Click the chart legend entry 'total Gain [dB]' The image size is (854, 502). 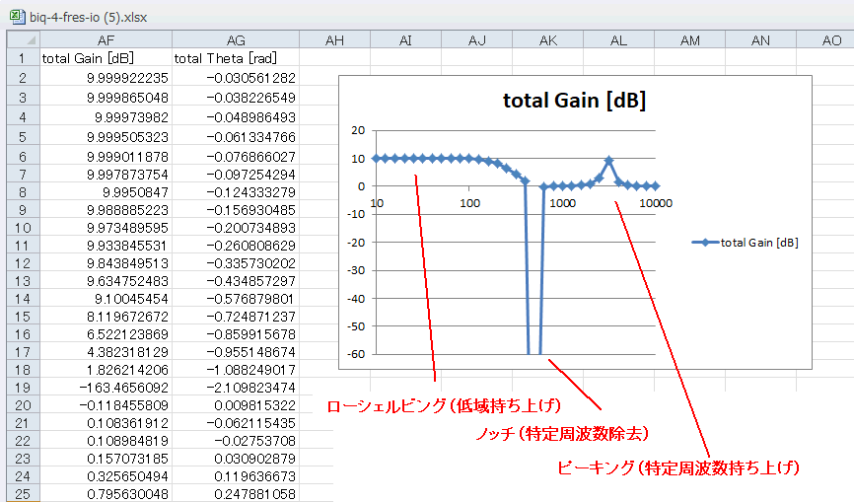[746, 243]
